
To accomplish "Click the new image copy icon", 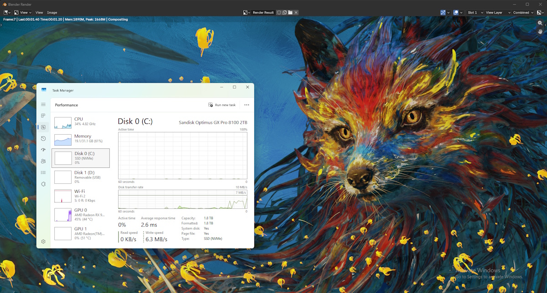I will point(284,12).
